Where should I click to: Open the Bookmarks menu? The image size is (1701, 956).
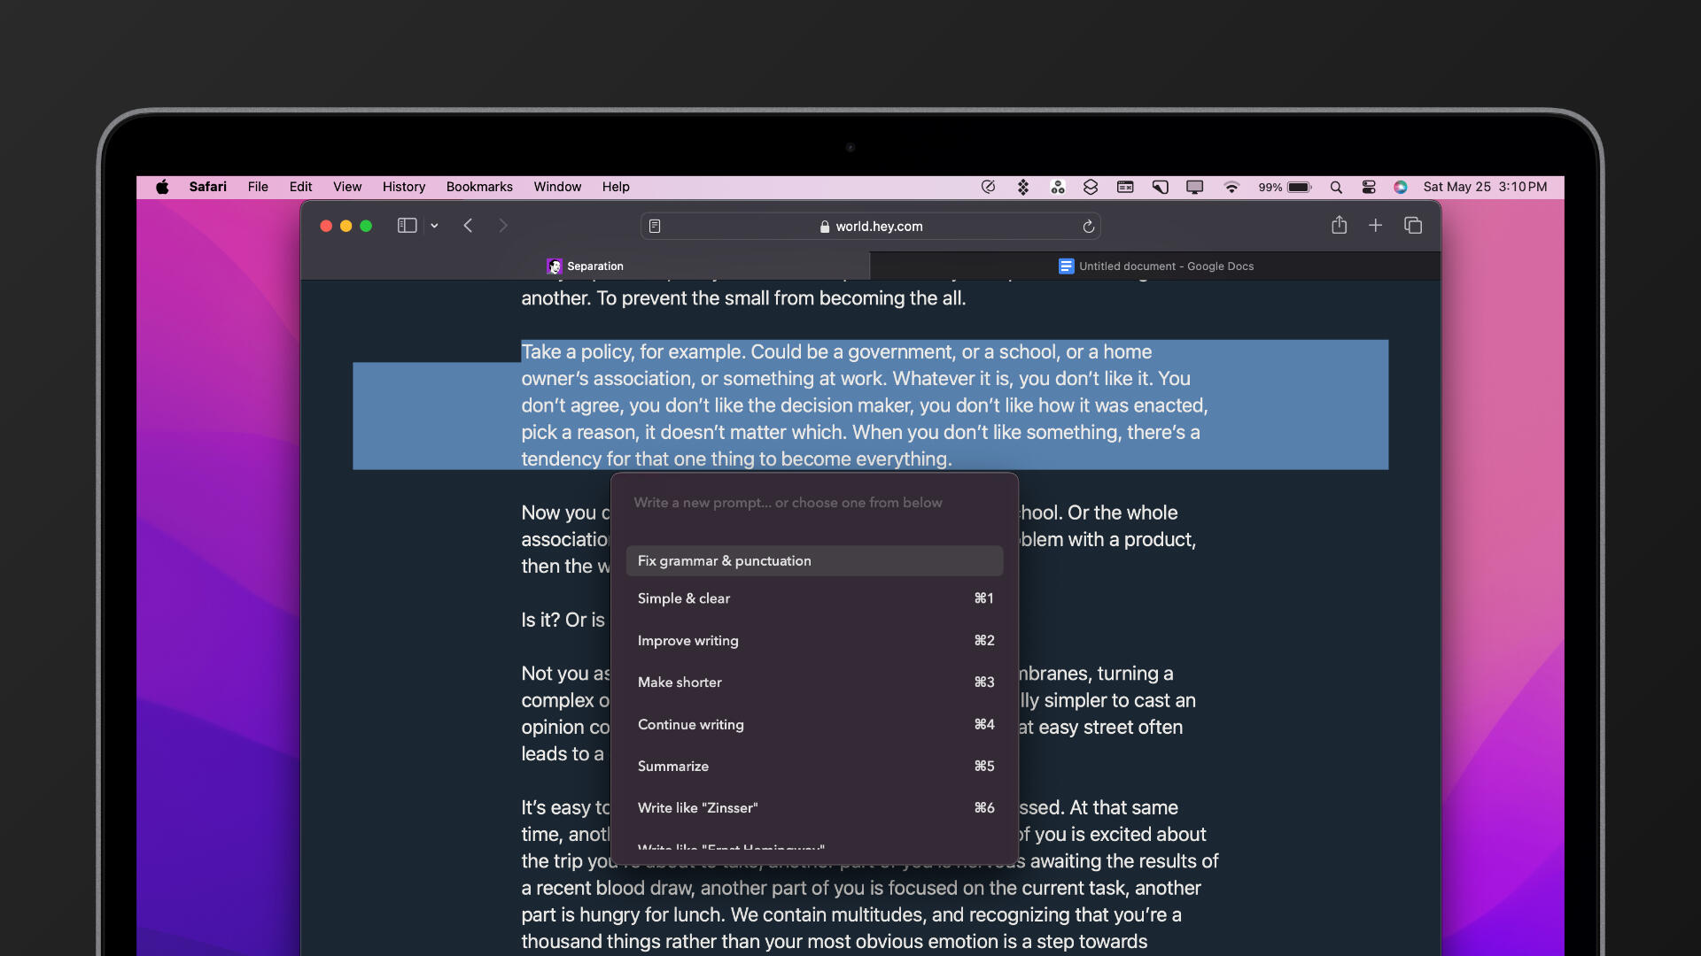coord(479,187)
